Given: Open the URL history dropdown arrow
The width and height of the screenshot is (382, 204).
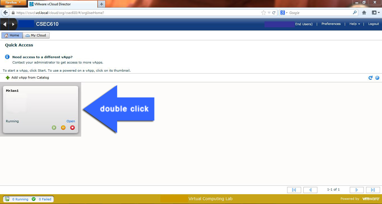Looking at the screenshot, I should click(x=269, y=13).
